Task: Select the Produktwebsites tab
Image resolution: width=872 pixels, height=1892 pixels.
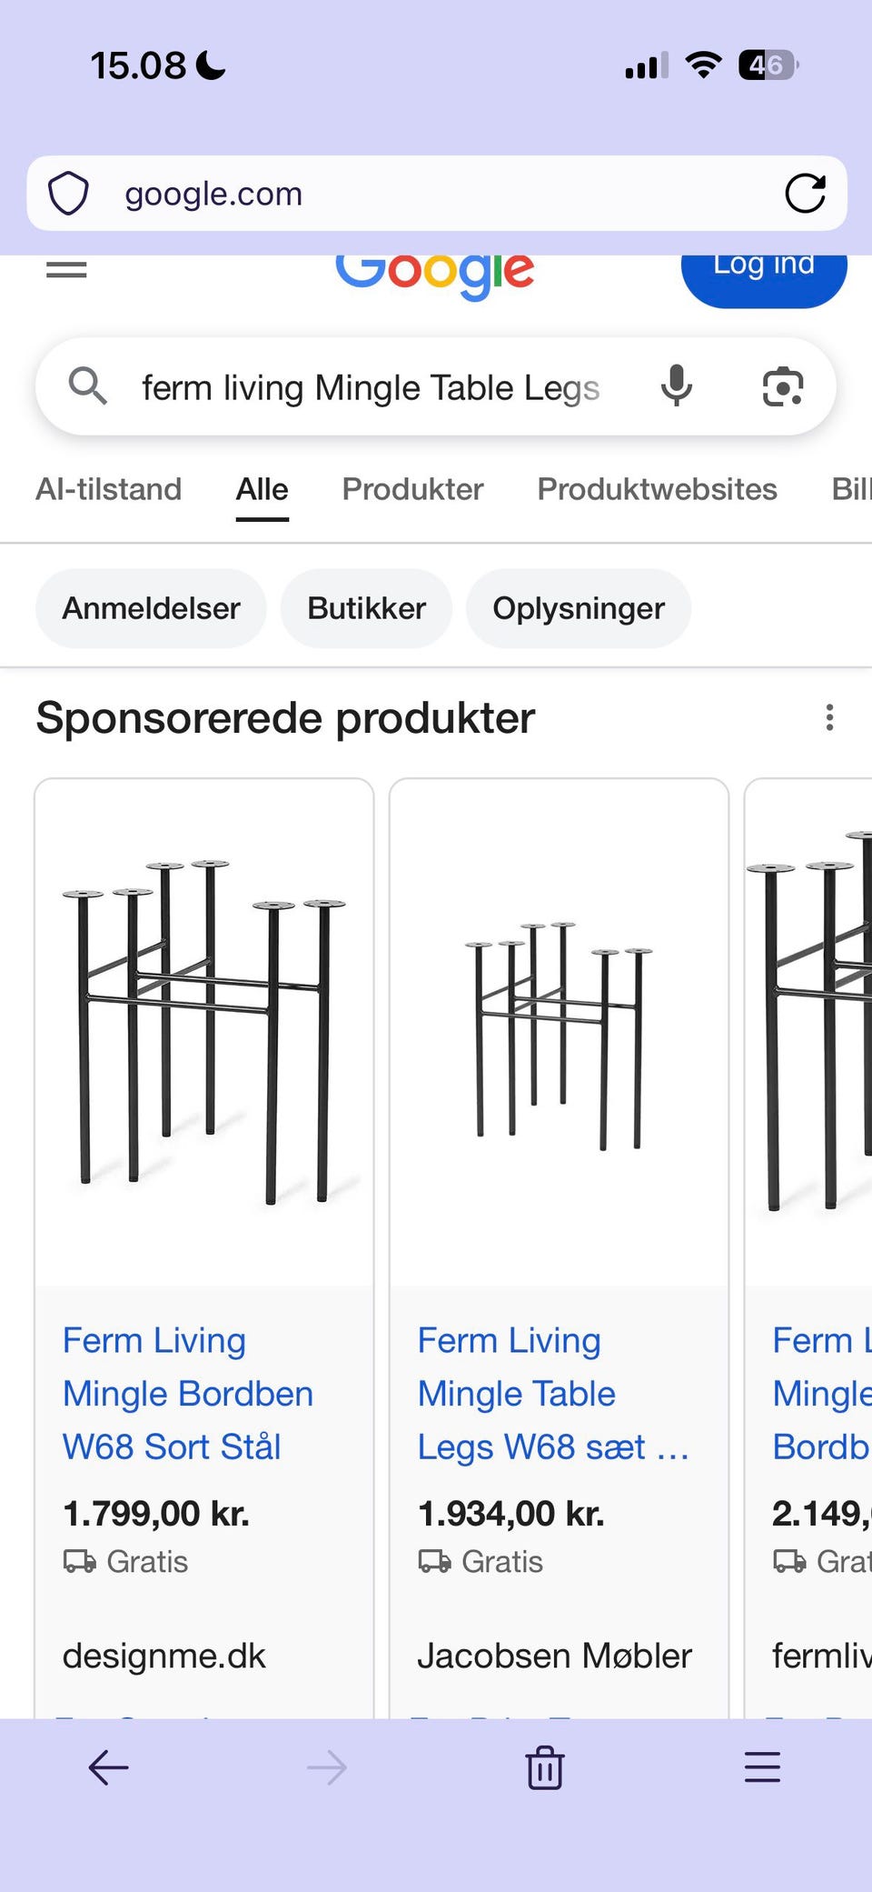Action: pyautogui.click(x=657, y=489)
